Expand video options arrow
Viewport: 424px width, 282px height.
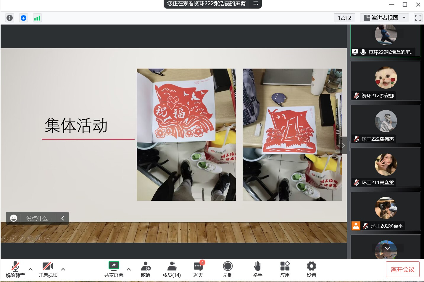63,269
